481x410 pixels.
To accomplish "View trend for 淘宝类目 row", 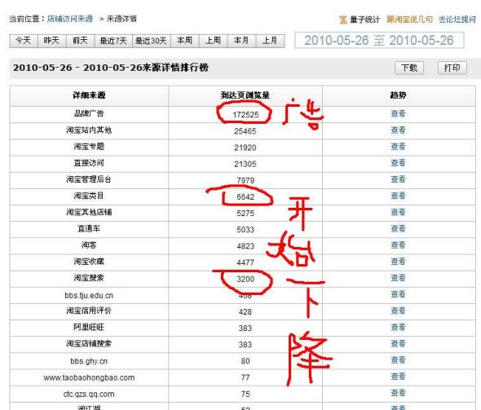I will point(398,196).
